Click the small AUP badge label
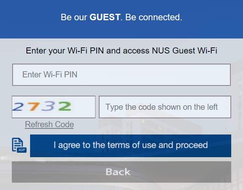 coord(22,150)
